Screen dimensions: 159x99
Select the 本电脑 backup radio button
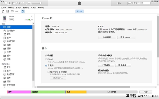point(46,66)
